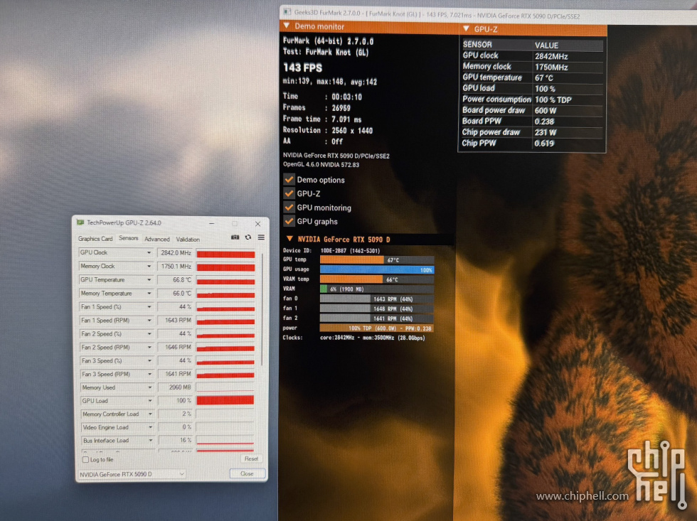Click the 1750.1 MHz Memory Clock value

(x=175, y=266)
